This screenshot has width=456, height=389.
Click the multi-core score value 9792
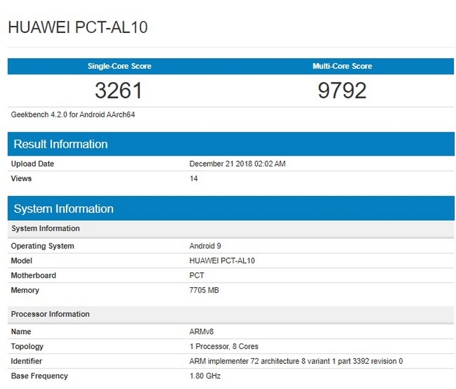click(x=342, y=91)
